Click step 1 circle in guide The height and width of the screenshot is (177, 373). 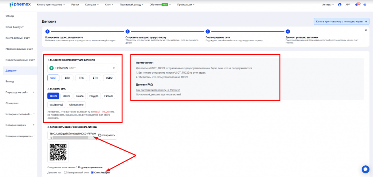[47, 31]
